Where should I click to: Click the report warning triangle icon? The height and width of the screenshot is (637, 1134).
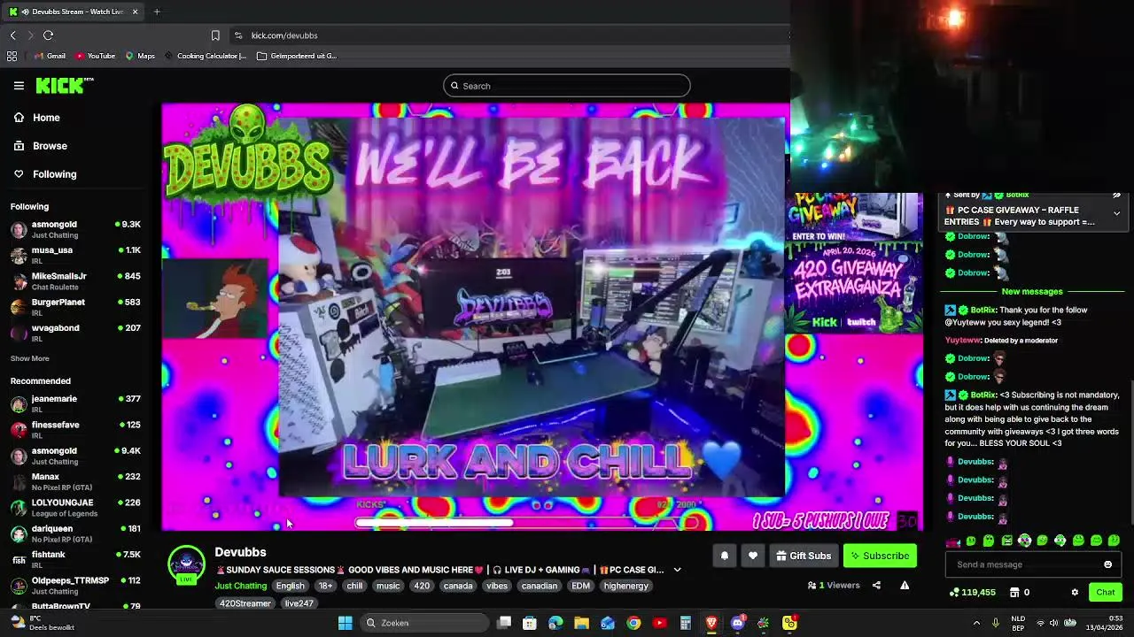(905, 586)
